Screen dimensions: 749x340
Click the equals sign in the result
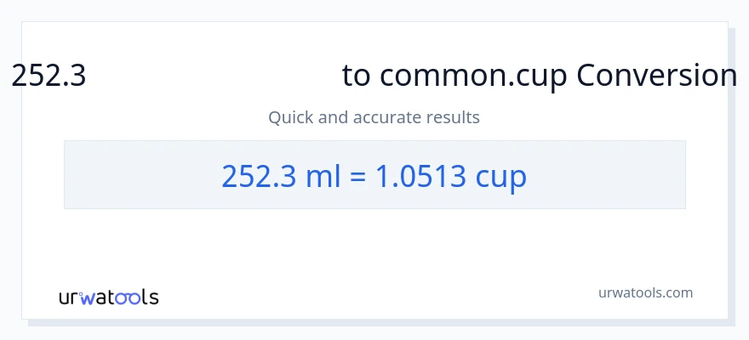358,177
